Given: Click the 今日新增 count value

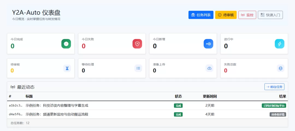Looking at the screenshot, I should (155, 46).
